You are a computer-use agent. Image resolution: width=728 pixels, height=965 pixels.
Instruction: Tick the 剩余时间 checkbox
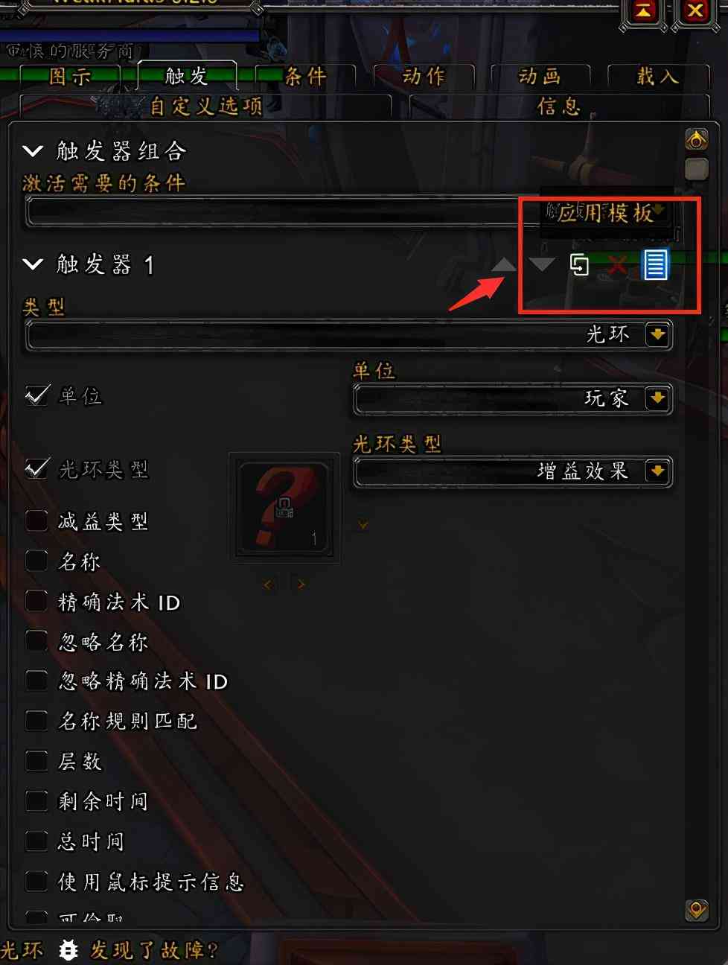36,801
